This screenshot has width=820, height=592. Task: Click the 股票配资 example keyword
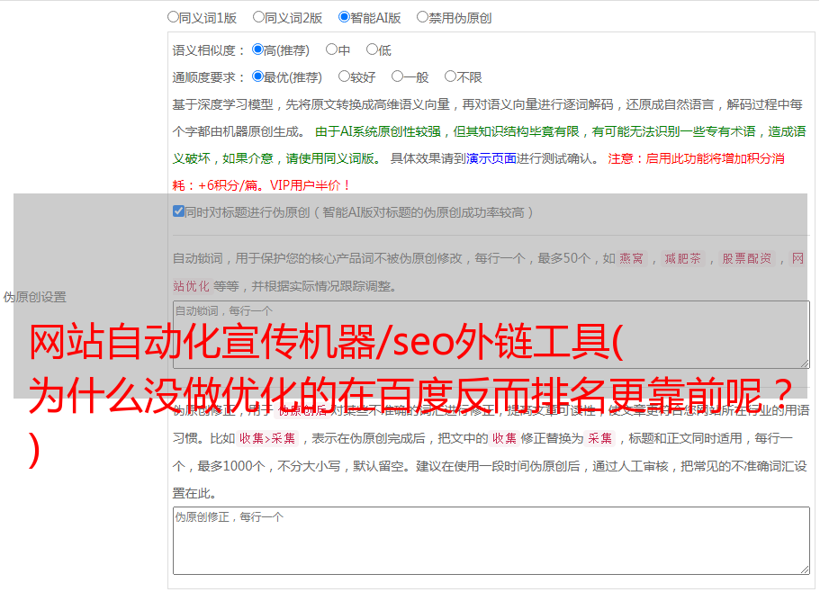746,258
